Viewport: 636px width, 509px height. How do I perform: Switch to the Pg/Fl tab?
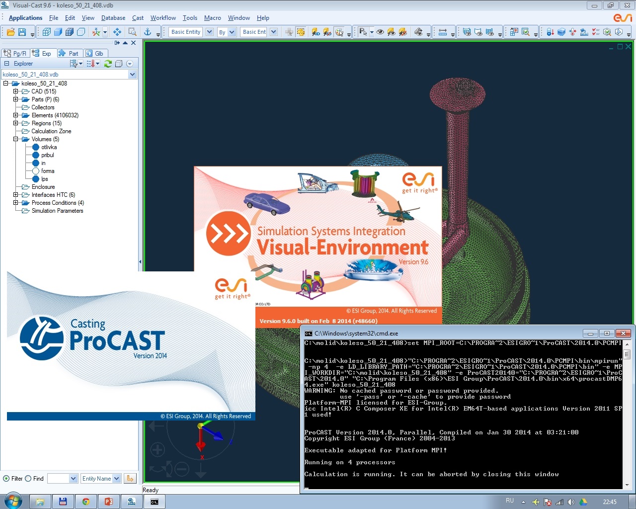15,53
